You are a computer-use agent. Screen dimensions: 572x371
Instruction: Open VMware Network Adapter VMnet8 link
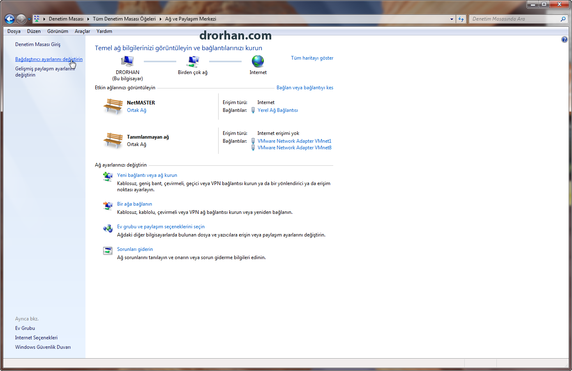(x=295, y=148)
